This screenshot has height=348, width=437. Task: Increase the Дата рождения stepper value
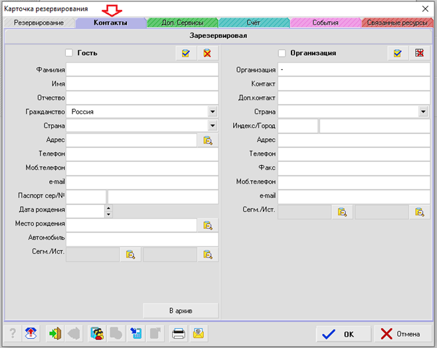tap(109, 208)
